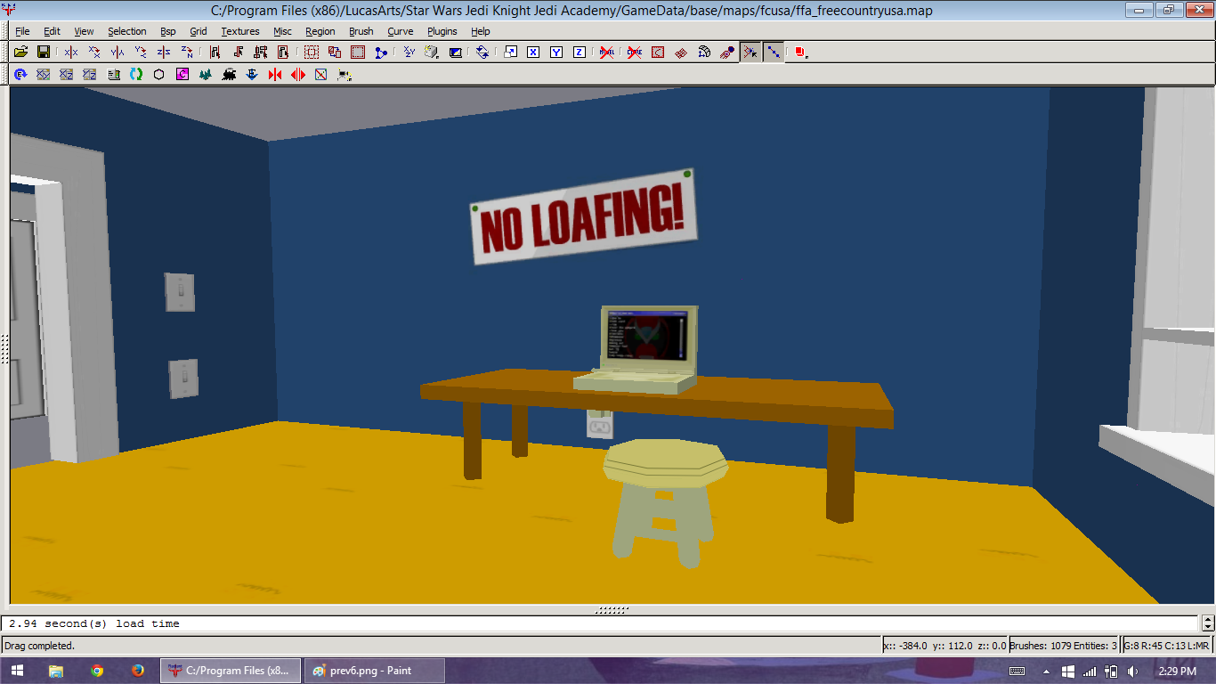Click the teal trees plugin icon
The image size is (1216, 684).
click(x=206, y=75)
